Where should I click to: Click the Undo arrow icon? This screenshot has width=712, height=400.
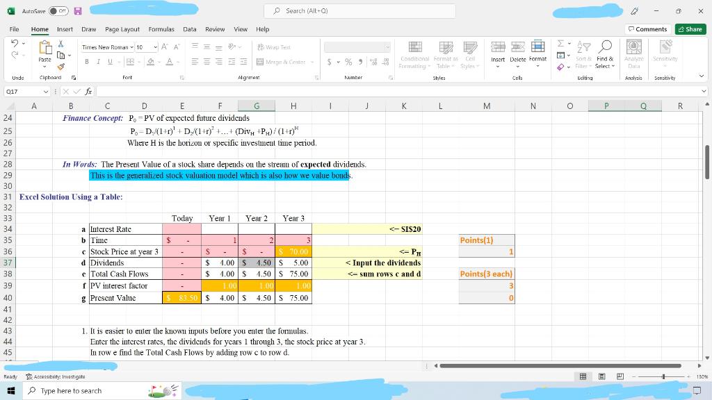(15, 43)
